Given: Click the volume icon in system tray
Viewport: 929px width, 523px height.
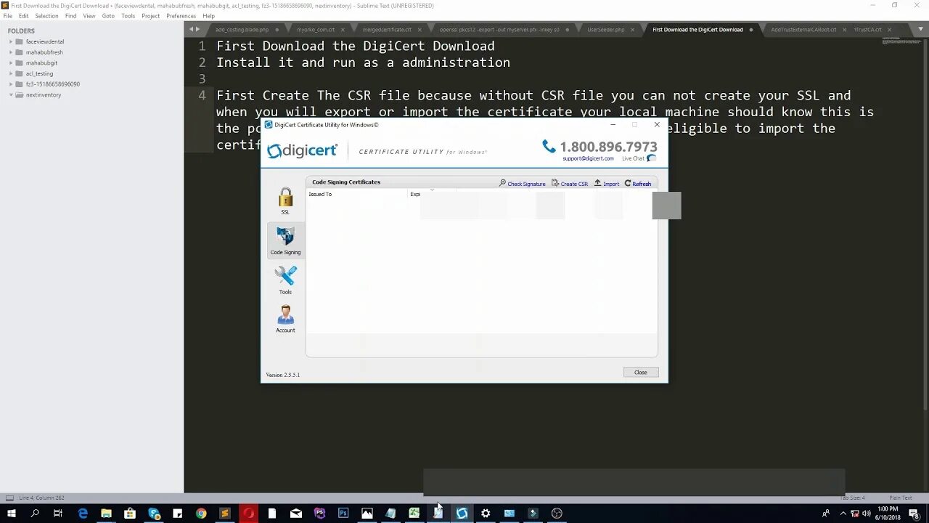Looking at the screenshot, I should pyautogui.click(x=867, y=513).
